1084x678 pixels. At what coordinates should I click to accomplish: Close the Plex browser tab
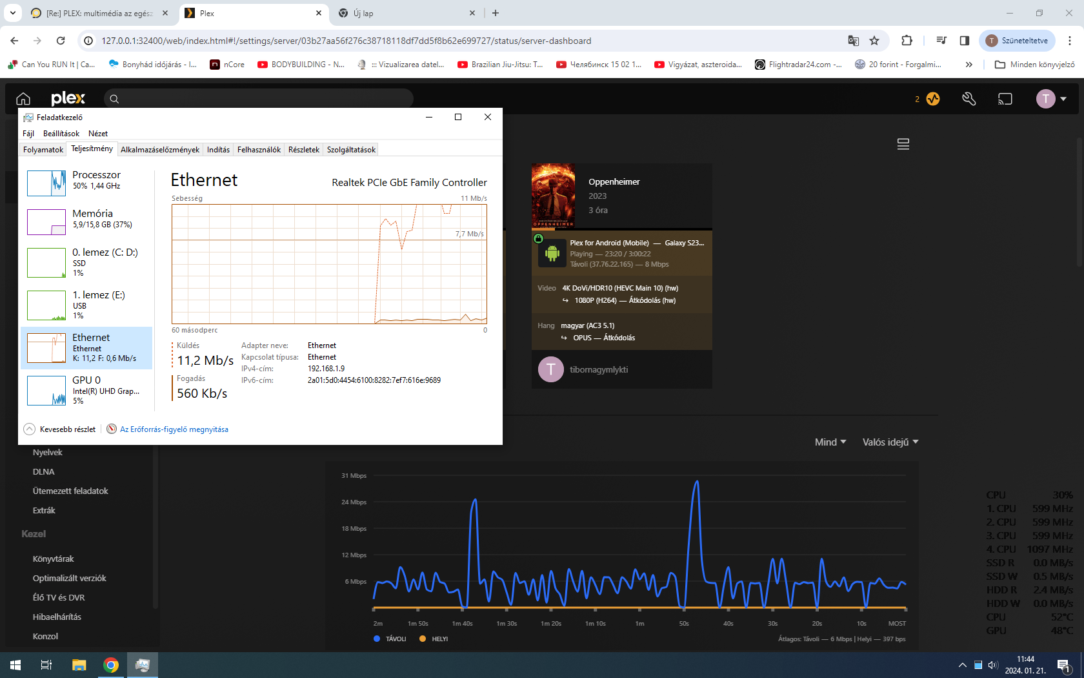coord(319,13)
